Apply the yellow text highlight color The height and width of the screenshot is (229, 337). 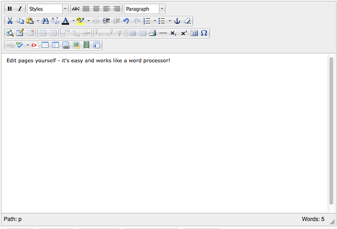point(80,21)
